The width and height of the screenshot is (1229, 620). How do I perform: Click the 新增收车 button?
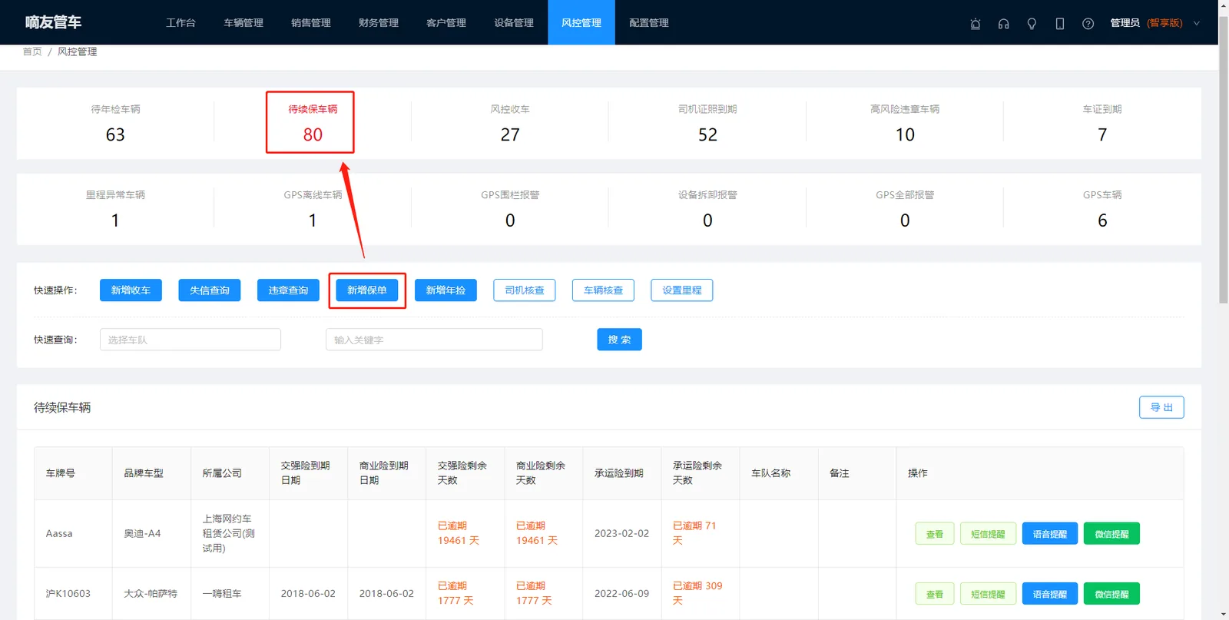point(131,290)
